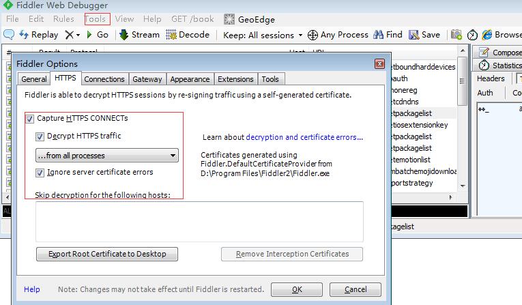The height and width of the screenshot is (305, 522).
Task: Toggle Capture HTTPS CONNECTs checkbox
Action: [29, 119]
